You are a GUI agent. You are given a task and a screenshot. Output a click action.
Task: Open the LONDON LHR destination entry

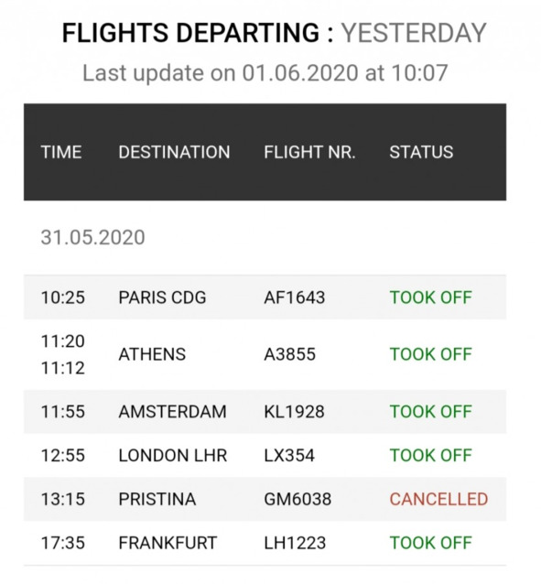pos(172,456)
